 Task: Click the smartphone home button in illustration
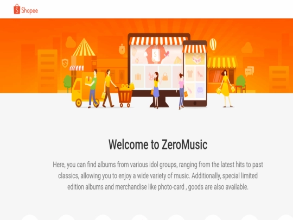pos(195,103)
